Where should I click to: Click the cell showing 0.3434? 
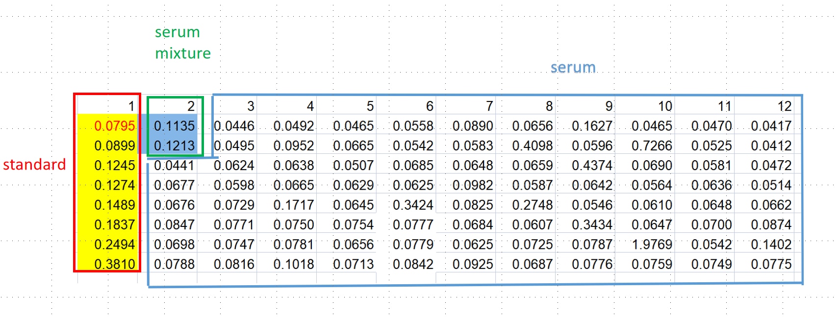pyautogui.click(x=592, y=225)
